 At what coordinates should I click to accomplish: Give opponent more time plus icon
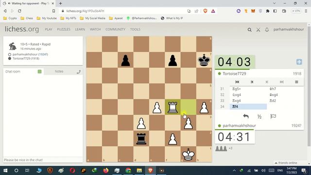point(299,62)
